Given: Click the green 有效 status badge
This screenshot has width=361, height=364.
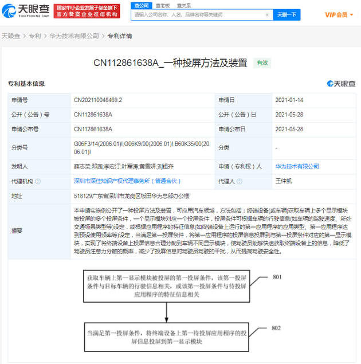Looking at the screenshot, I should click(x=262, y=62).
